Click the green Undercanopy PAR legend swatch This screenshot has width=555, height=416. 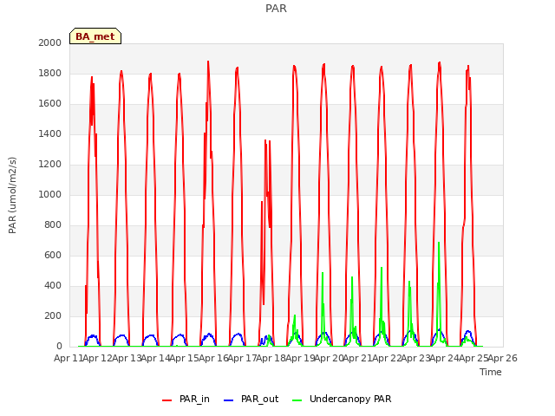tap(297, 400)
